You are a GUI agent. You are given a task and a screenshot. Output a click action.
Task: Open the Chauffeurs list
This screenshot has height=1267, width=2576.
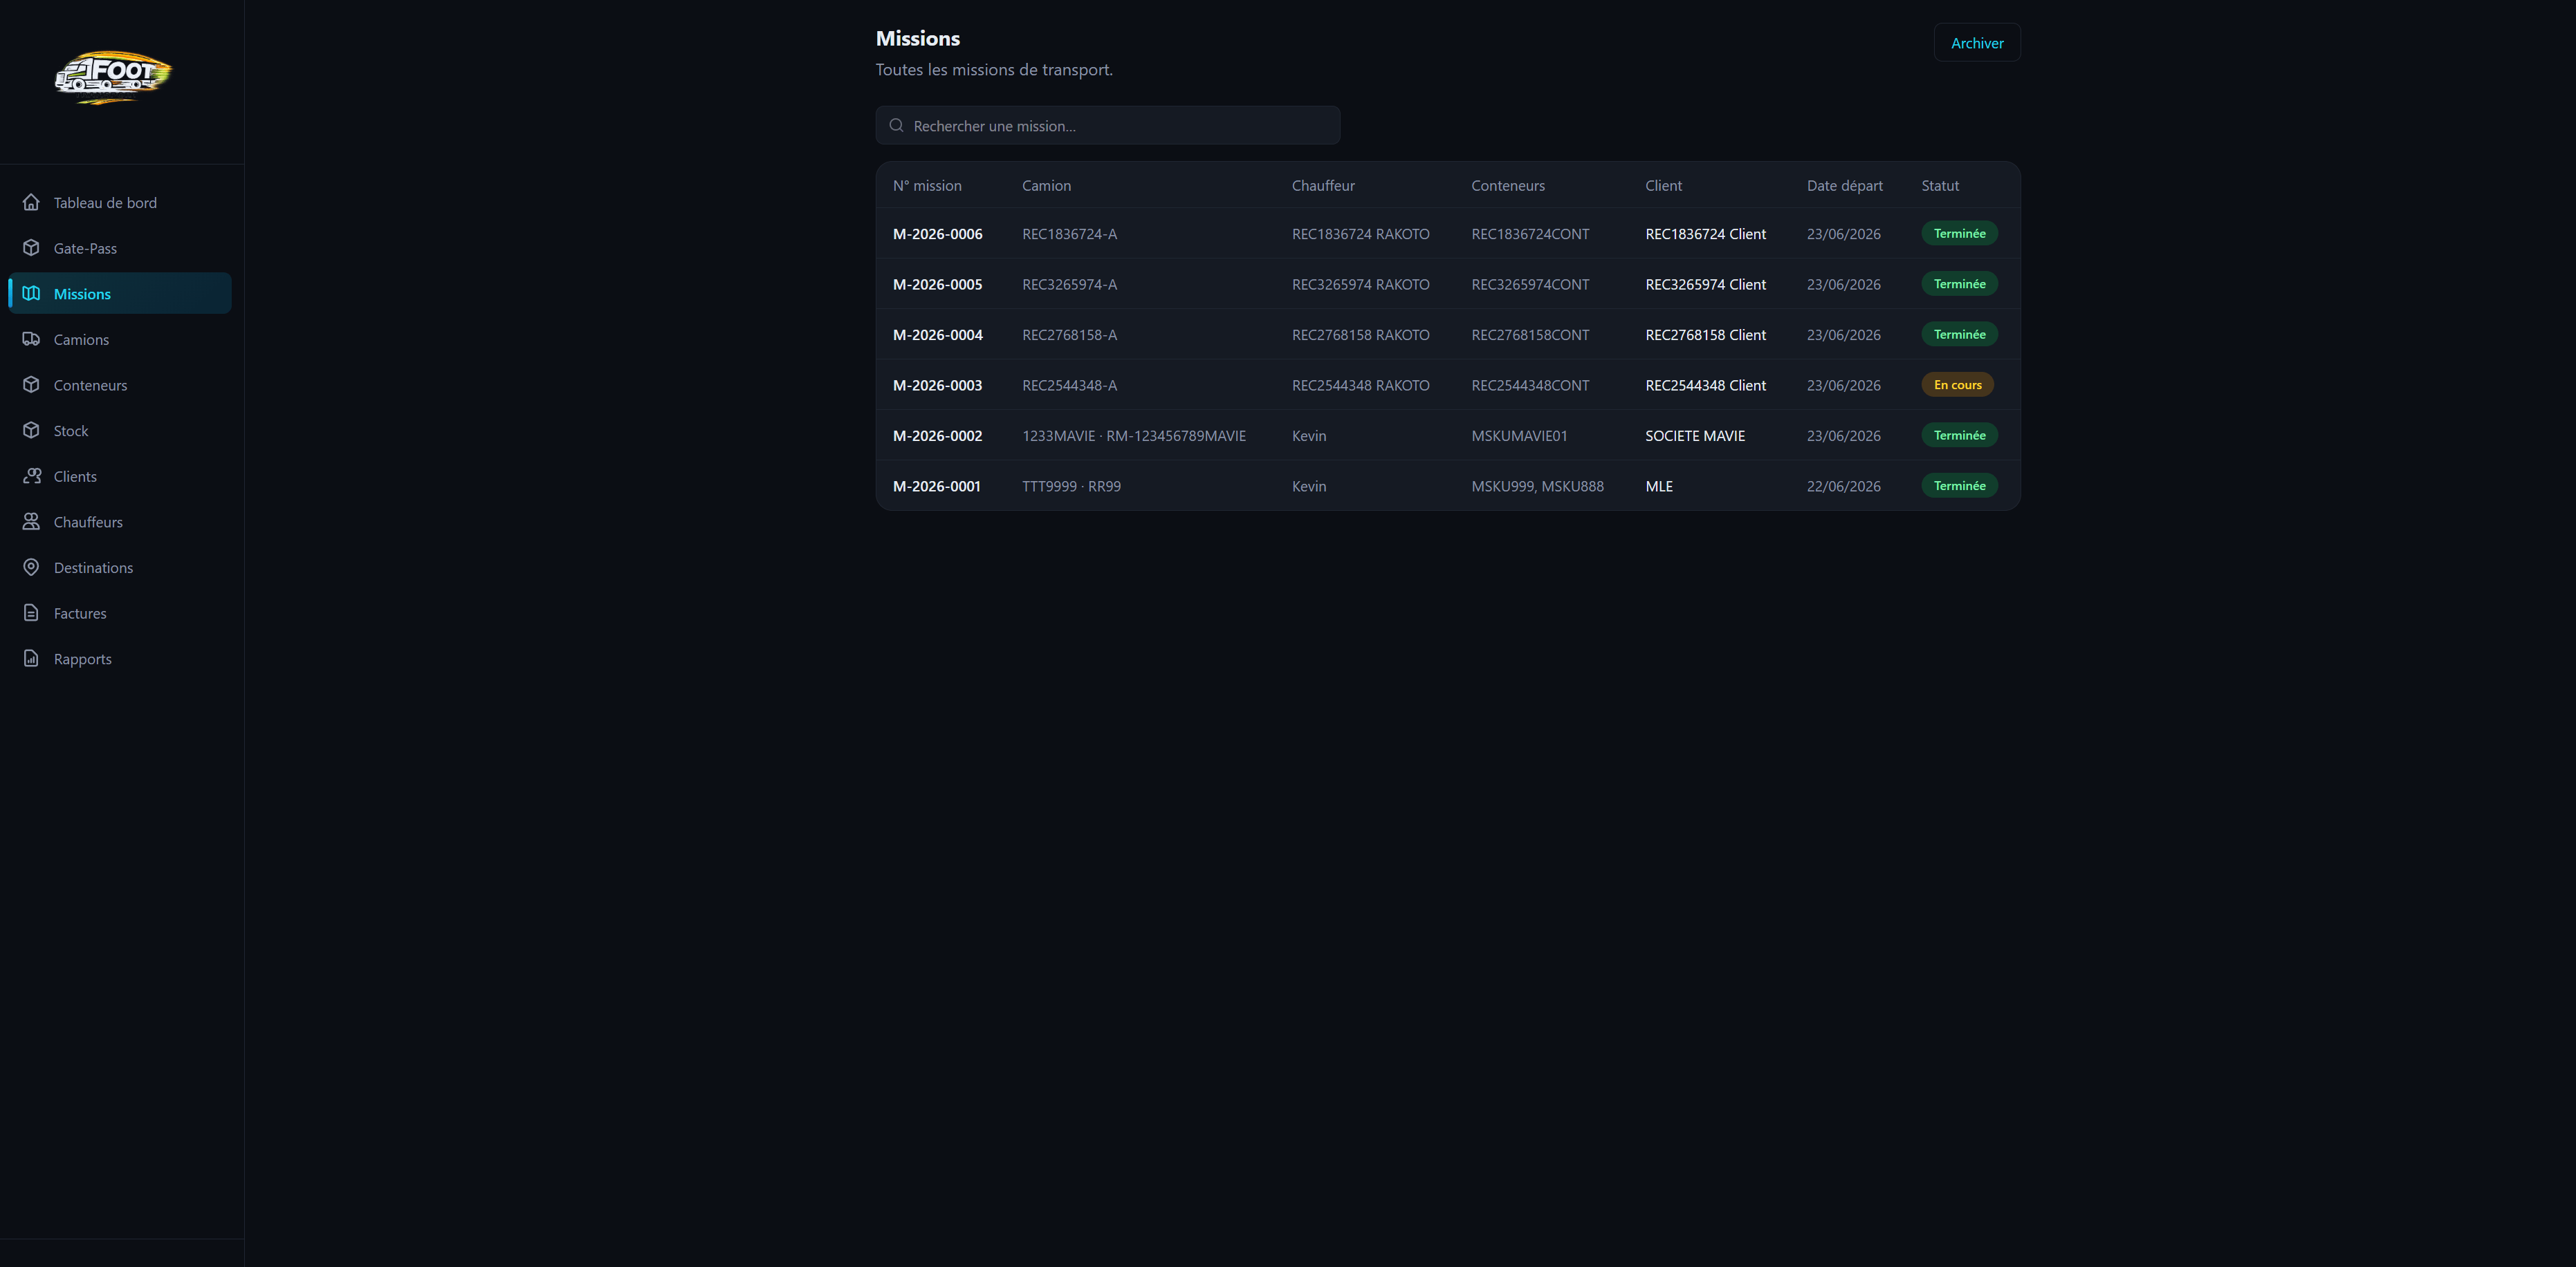(x=120, y=522)
